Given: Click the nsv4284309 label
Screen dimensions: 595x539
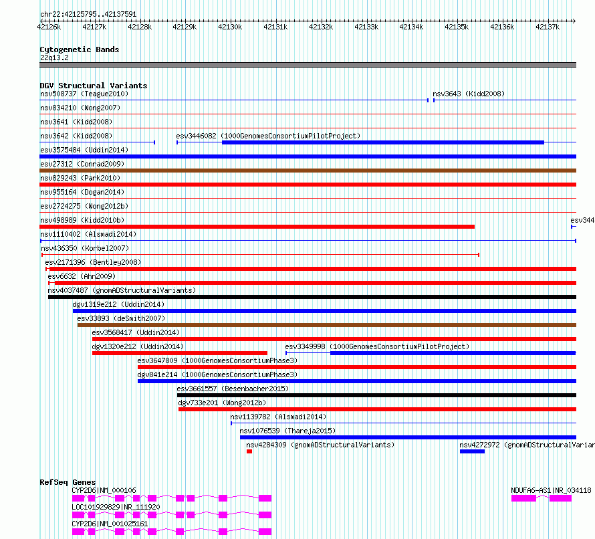Looking at the screenshot, I should tap(320, 445).
